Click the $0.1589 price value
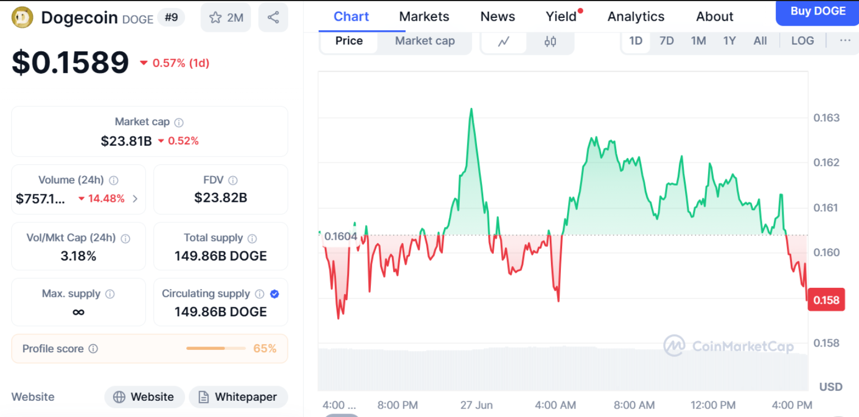This screenshot has width=859, height=417. (x=70, y=62)
